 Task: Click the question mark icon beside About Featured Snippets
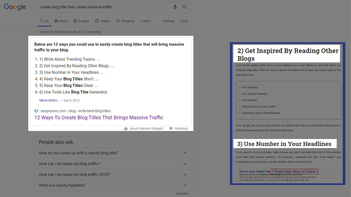(126, 129)
